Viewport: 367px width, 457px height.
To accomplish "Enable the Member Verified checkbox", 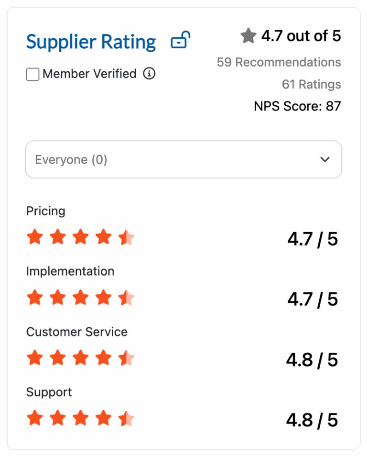I will click(x=32, y=75).
